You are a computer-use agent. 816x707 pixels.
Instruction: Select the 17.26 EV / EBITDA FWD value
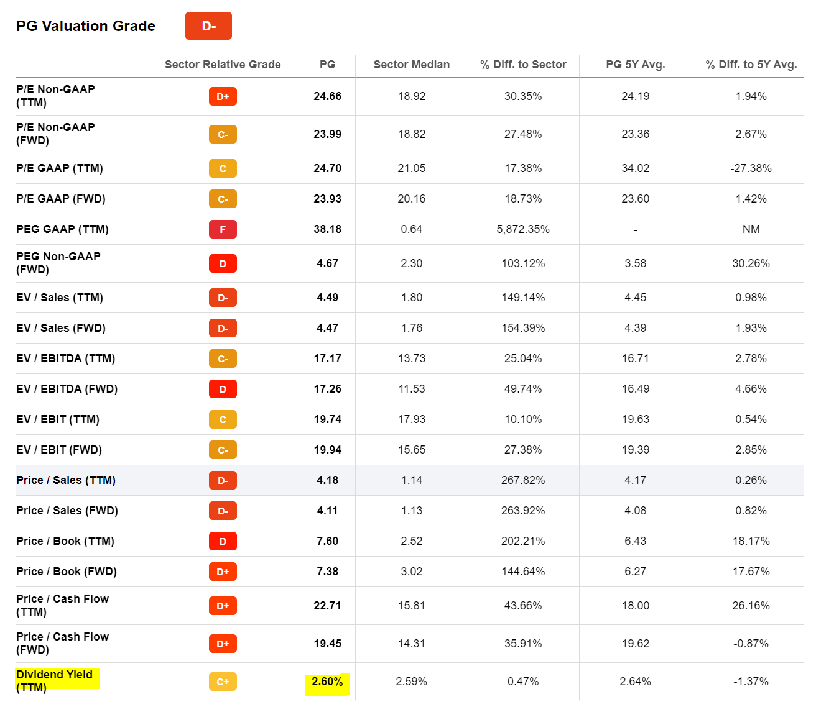pos(327,389)
